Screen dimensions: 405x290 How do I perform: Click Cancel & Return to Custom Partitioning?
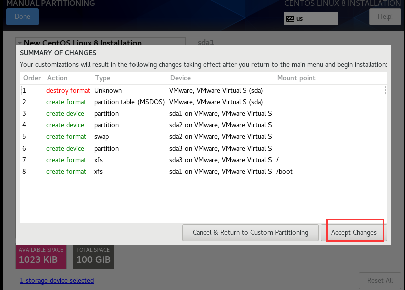[250, 233]
